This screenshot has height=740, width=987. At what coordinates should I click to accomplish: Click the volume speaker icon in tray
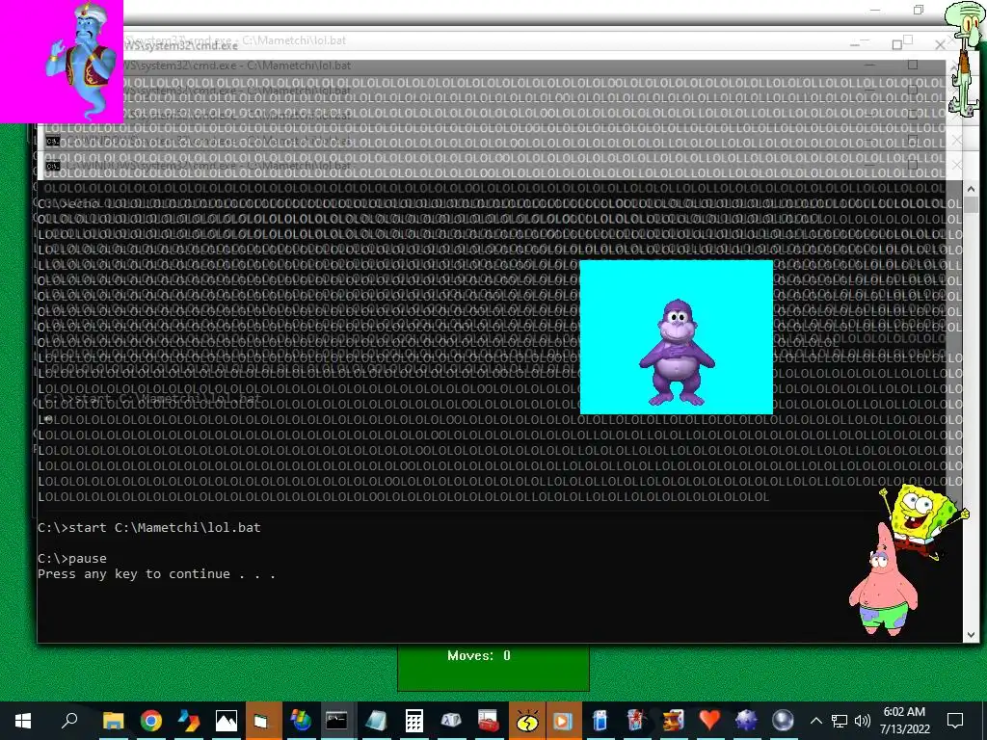point(863,721)
